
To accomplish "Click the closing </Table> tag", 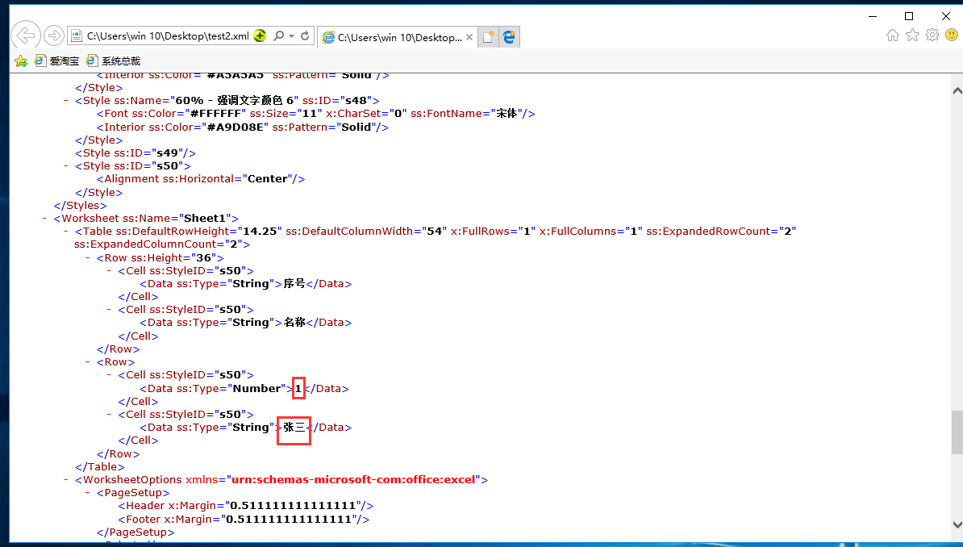I will 99,467.
